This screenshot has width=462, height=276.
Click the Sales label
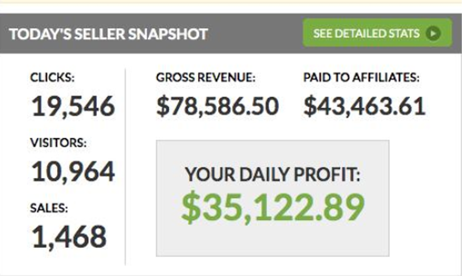coord(49,208)
